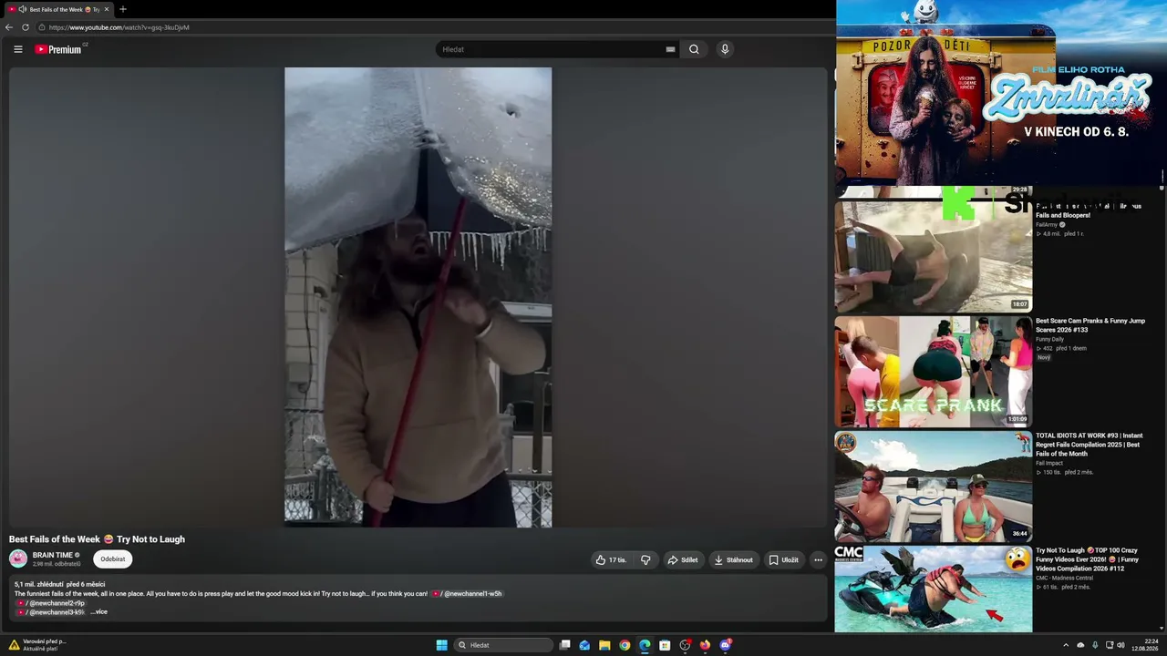
Task: Open the on-screen keyboard in search box
Action: point(670,49)
